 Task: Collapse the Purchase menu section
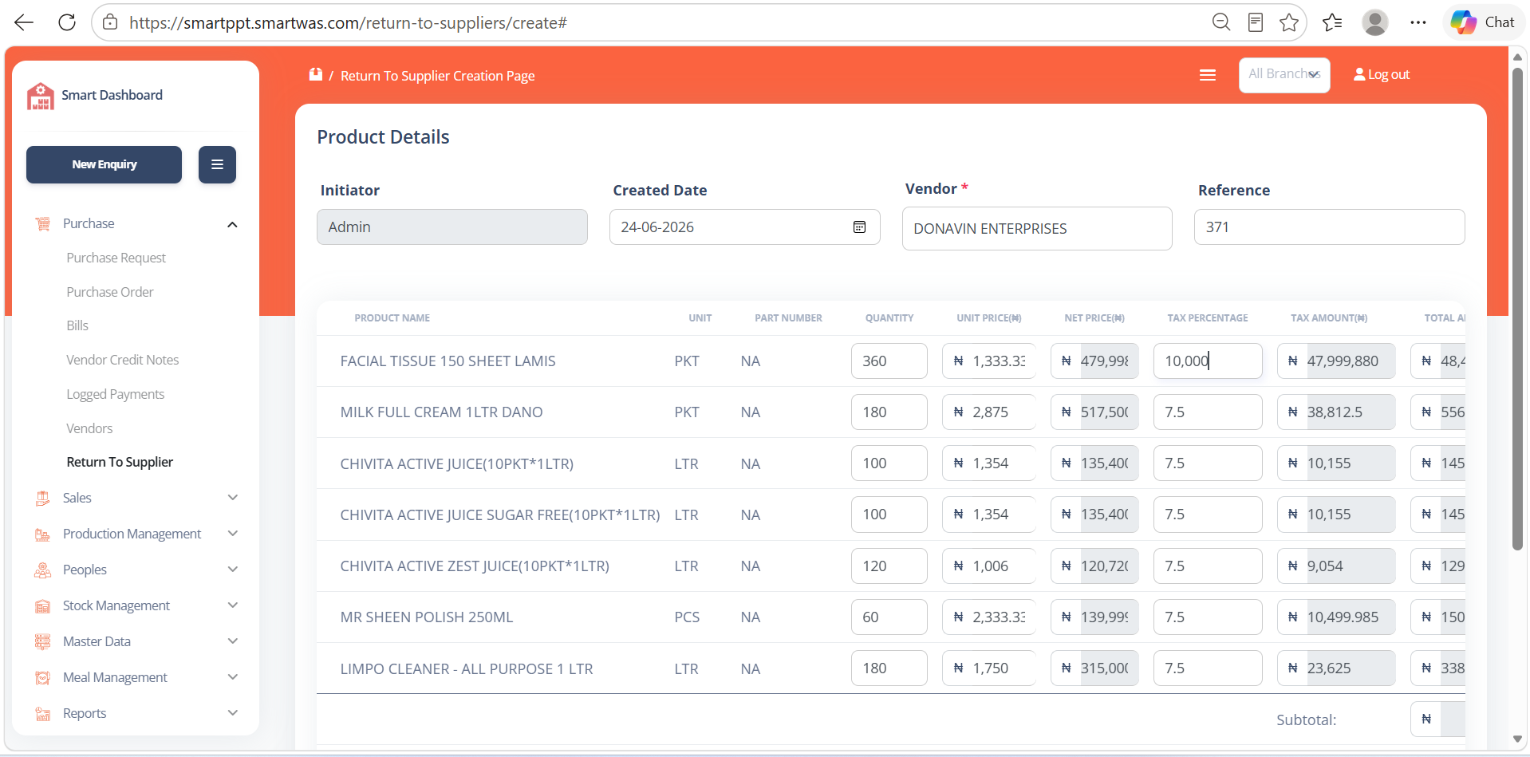(x=232, y=224)
